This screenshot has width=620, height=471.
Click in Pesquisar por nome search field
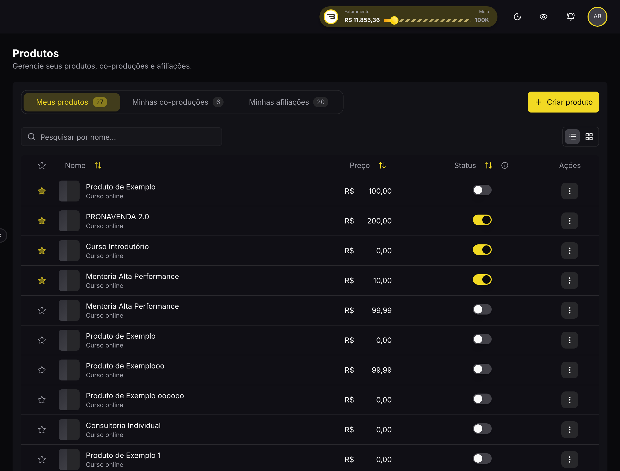pos(121,137)
